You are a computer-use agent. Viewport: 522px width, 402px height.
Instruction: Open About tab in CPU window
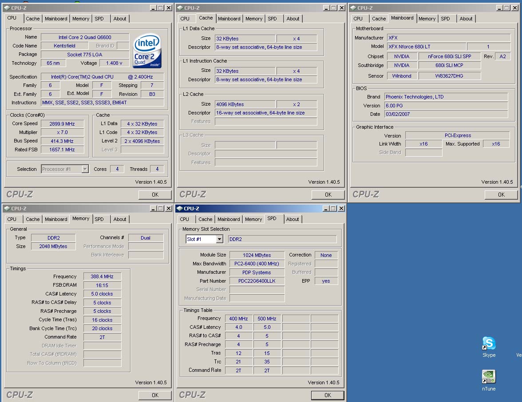click(120, 19)
